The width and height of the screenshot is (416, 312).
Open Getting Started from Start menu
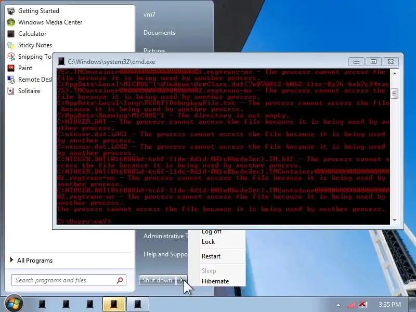[x=38, y=11]
